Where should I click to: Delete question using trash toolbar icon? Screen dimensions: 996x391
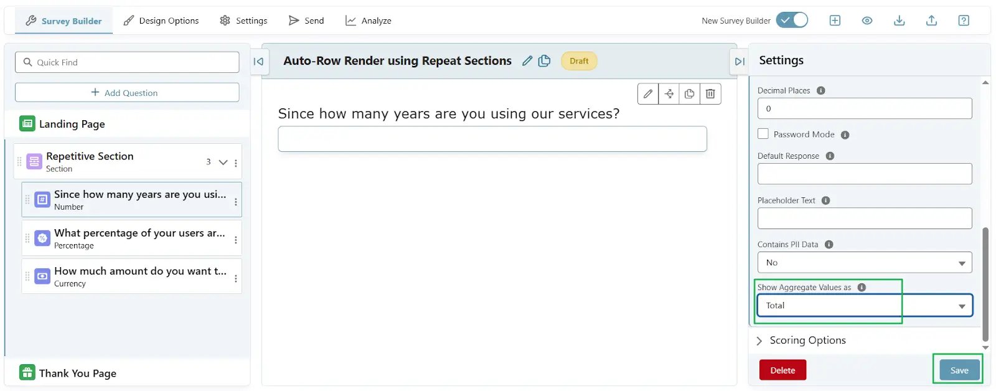pyautogui.click(x=710, y=93)
